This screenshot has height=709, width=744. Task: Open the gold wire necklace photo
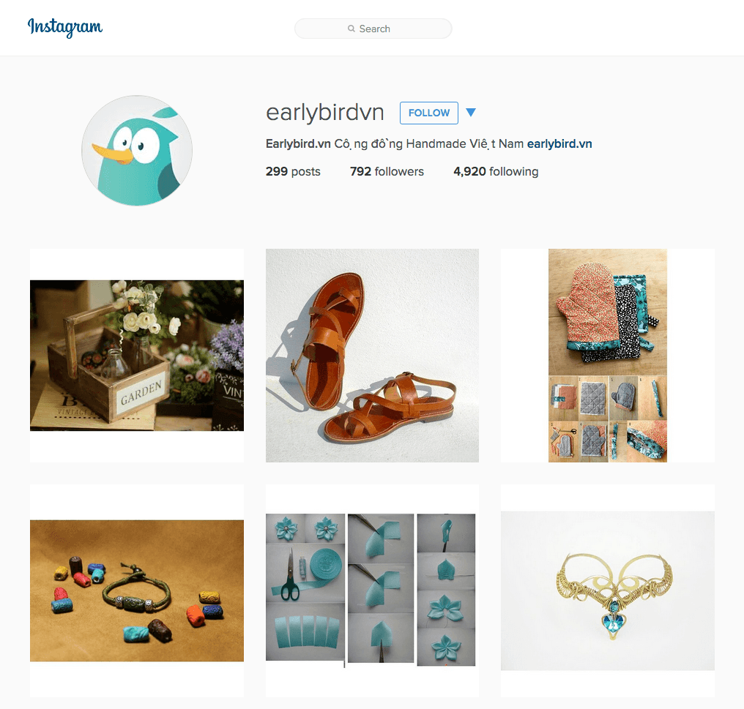click(607, 590)
